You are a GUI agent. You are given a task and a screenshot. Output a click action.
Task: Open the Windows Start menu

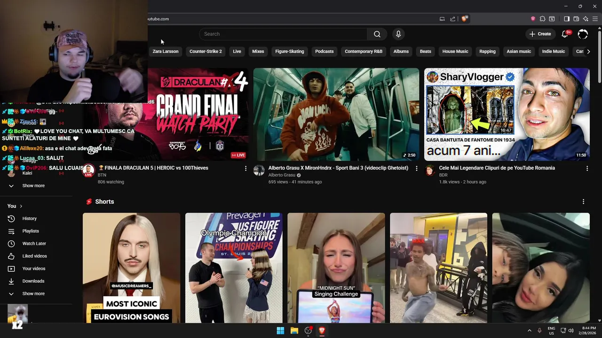(280, 330)
